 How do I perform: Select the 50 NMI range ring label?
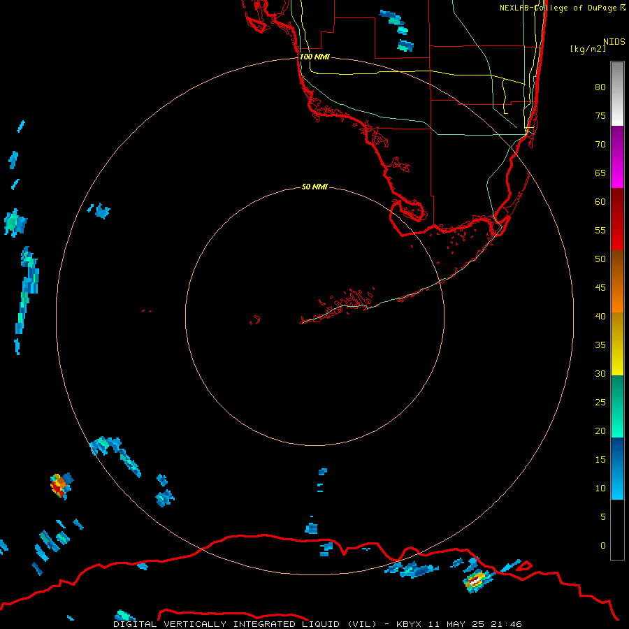click(x=314, y=187)
